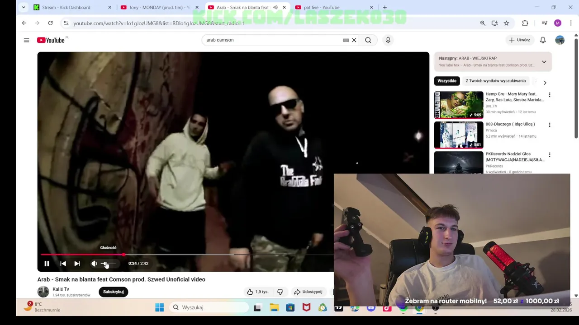Open McAfee icon on taskbar

coord(307,307)
